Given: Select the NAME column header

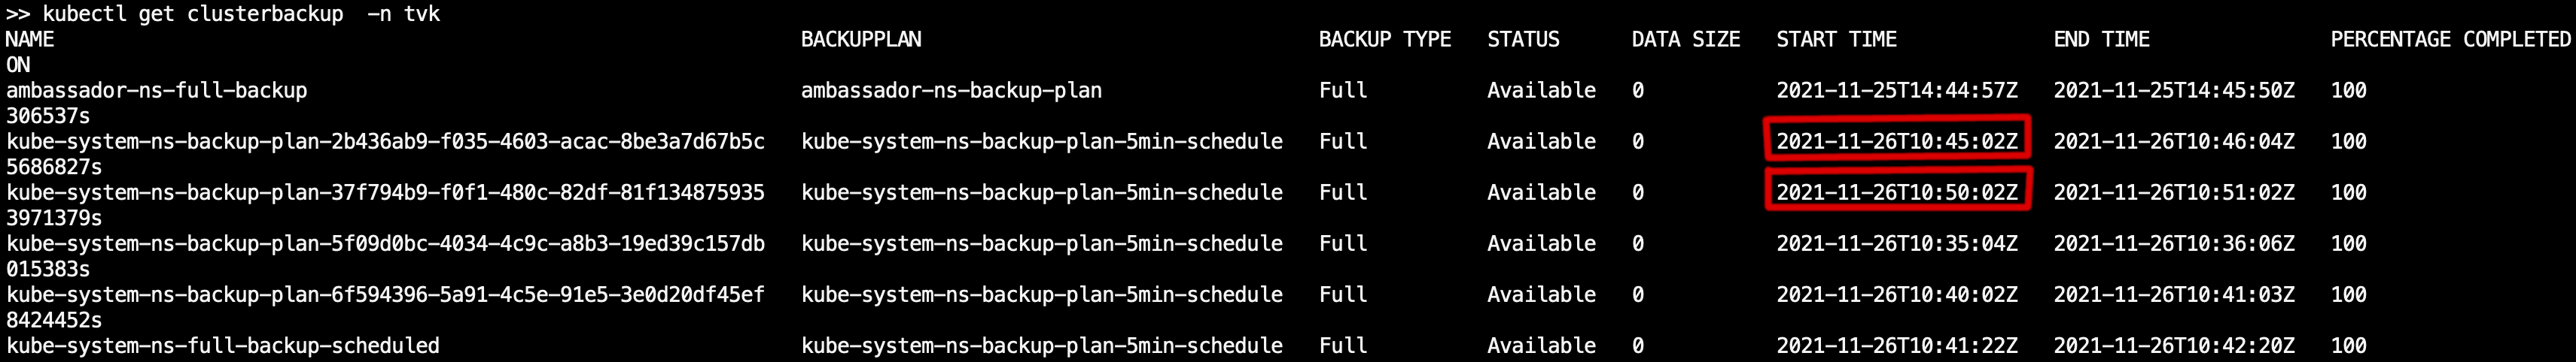Looking at the screenshot, I should tap(30, 40).
